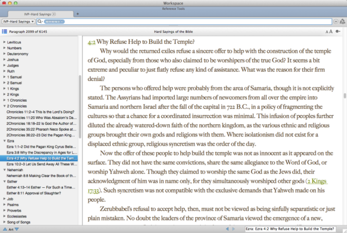Open the IVP-Hard Sayings module dropdown
The image size is (347, 233).
click(x=17, y=21)
